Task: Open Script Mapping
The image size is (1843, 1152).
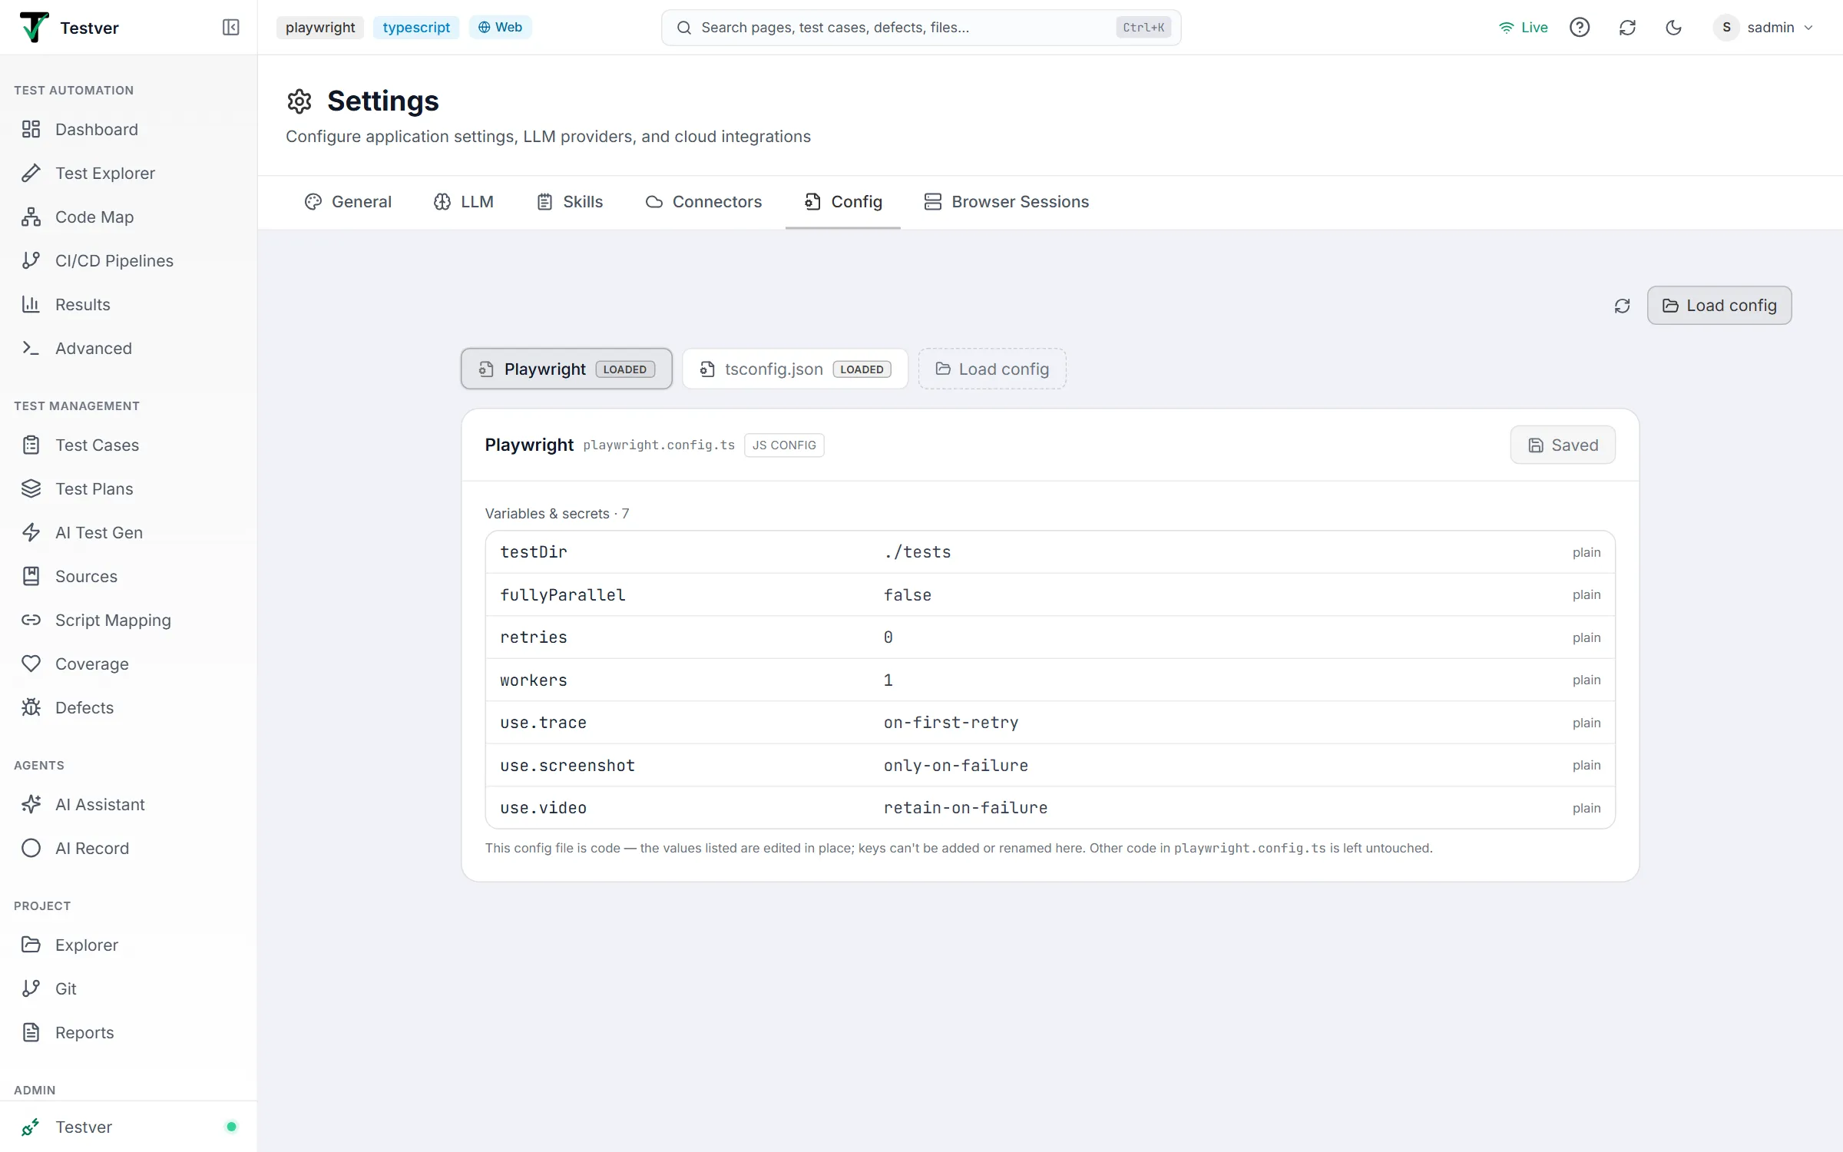Action: (128, 620)
